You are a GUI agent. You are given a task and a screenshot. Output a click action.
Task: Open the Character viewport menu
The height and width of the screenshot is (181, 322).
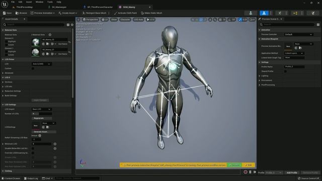pyautogui.click(x=125, y=20)
